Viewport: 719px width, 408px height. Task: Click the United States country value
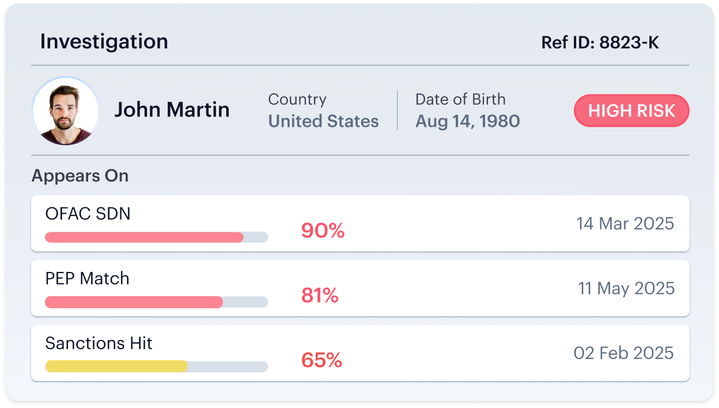324,121
